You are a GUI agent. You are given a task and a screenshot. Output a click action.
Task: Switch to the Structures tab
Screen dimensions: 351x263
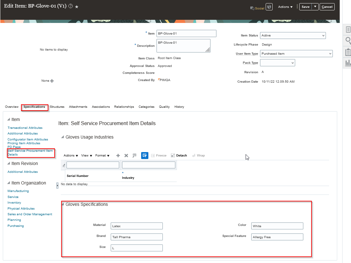click(57, 107)
